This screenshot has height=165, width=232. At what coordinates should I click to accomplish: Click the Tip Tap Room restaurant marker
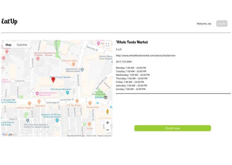77,101
